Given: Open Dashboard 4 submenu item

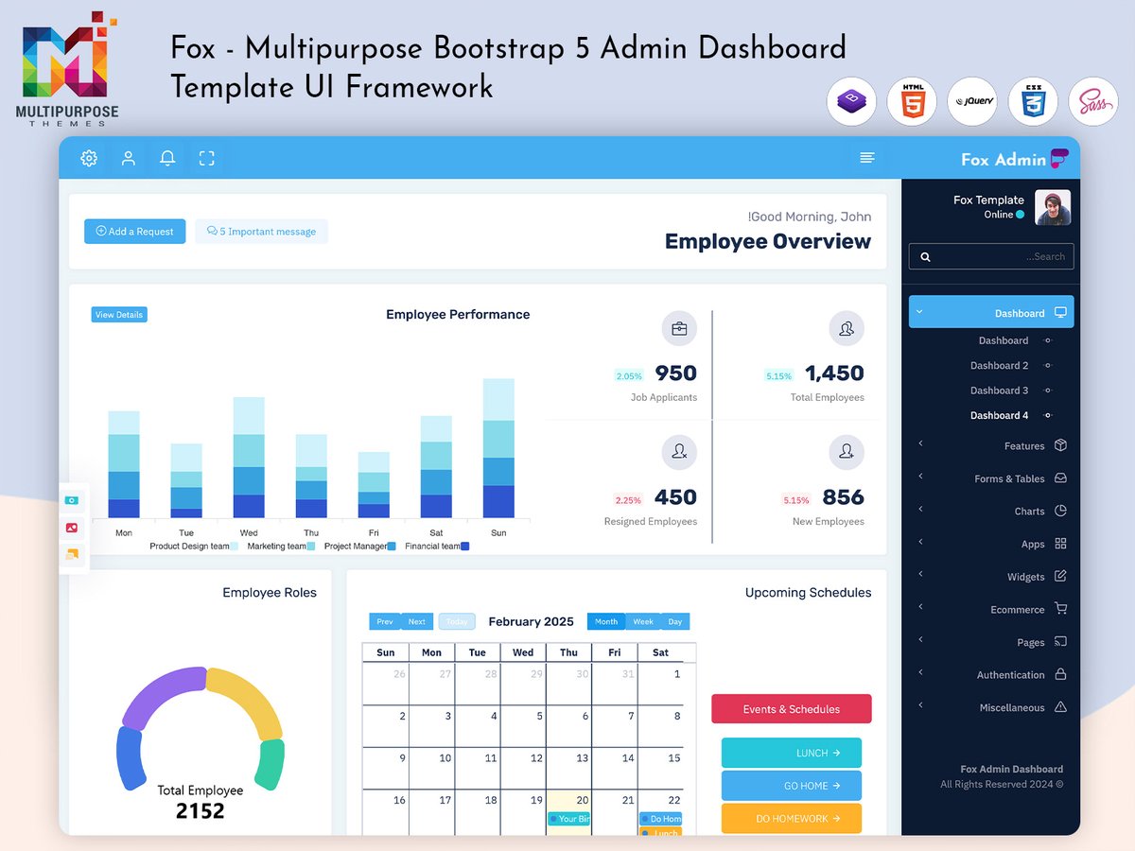Looking at the screenshot, I should 1000,415.
